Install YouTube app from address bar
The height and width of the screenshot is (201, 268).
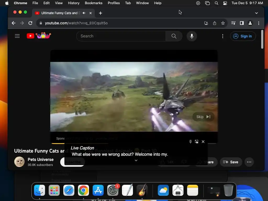(206, 23)
